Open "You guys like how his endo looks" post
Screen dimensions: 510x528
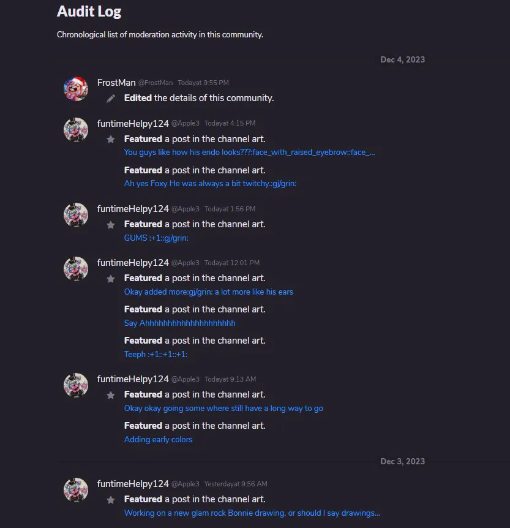(x=249, y=153)
